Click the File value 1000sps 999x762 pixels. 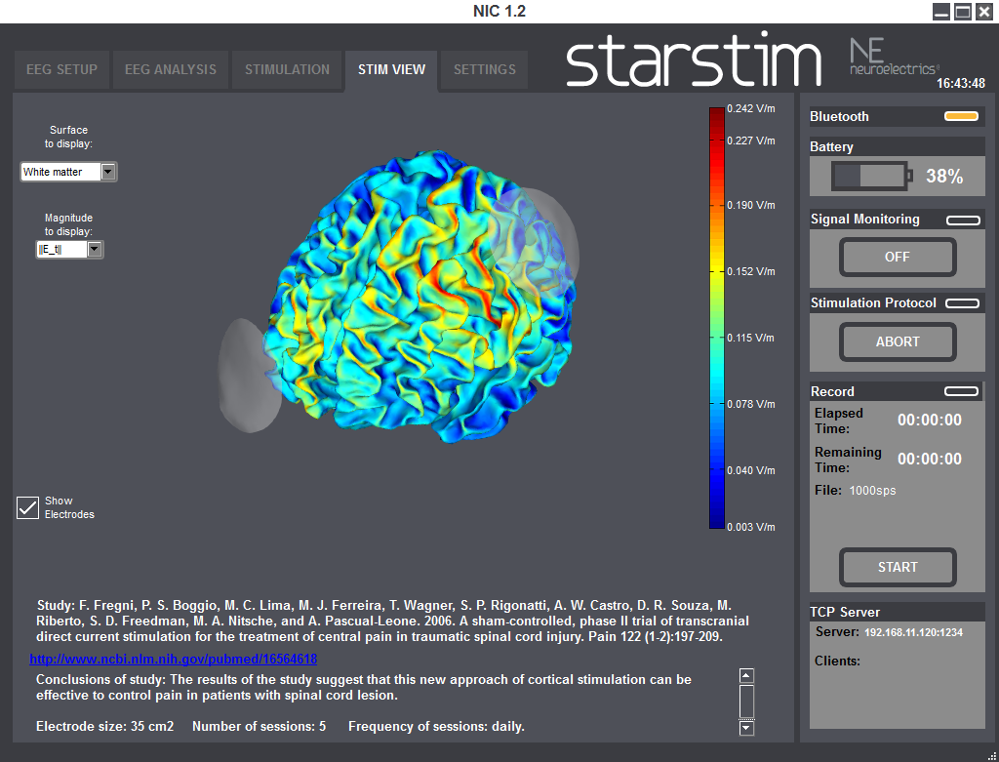(x=872, y=491)
